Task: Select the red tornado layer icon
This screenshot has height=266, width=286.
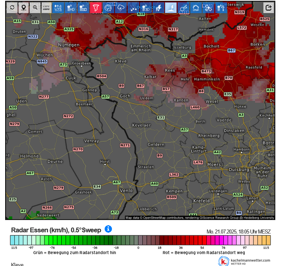Action: pyautogui.click(x=96, y=8)
